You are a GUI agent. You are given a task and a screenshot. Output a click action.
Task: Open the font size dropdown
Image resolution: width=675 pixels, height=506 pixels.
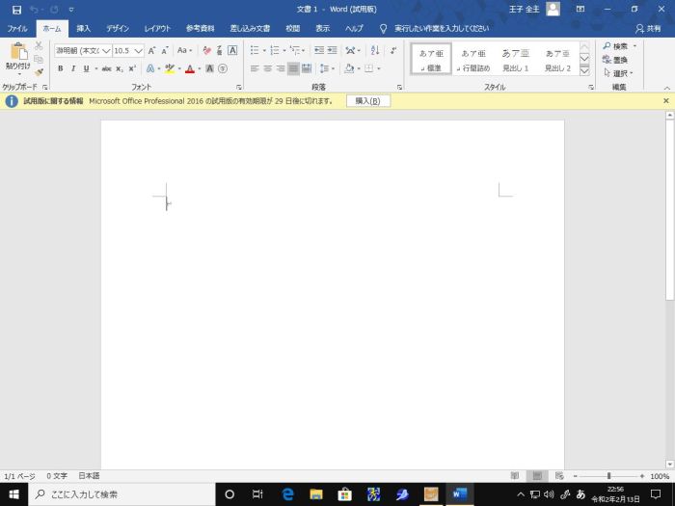point(139,50)
